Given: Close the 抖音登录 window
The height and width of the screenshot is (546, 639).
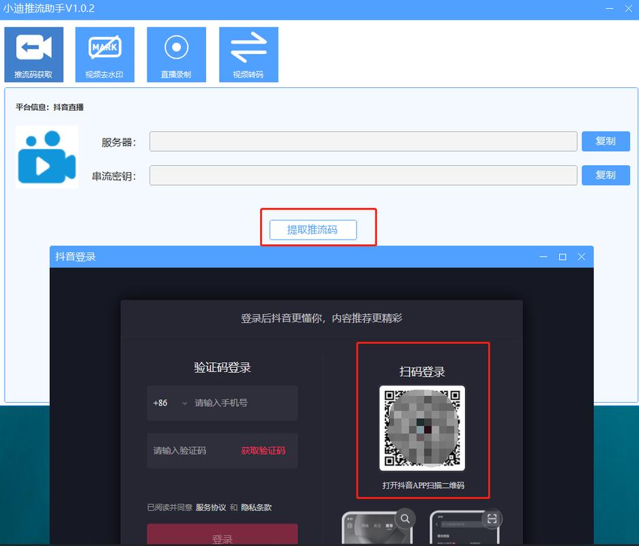Looking at the screenshot, I should (582, 257).
